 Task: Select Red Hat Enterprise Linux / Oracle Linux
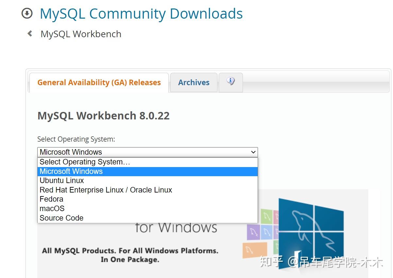(x=106, y=190)
